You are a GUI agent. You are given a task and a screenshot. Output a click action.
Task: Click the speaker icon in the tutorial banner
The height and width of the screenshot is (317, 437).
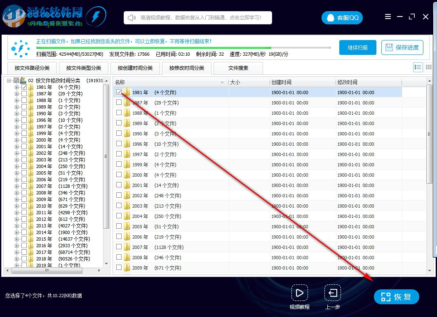click(131, 18)
